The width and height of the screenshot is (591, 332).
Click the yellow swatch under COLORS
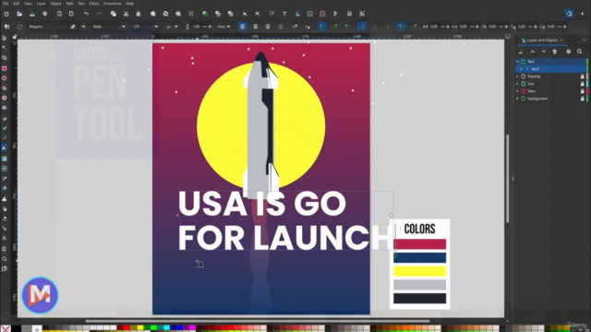coord(419,271)
